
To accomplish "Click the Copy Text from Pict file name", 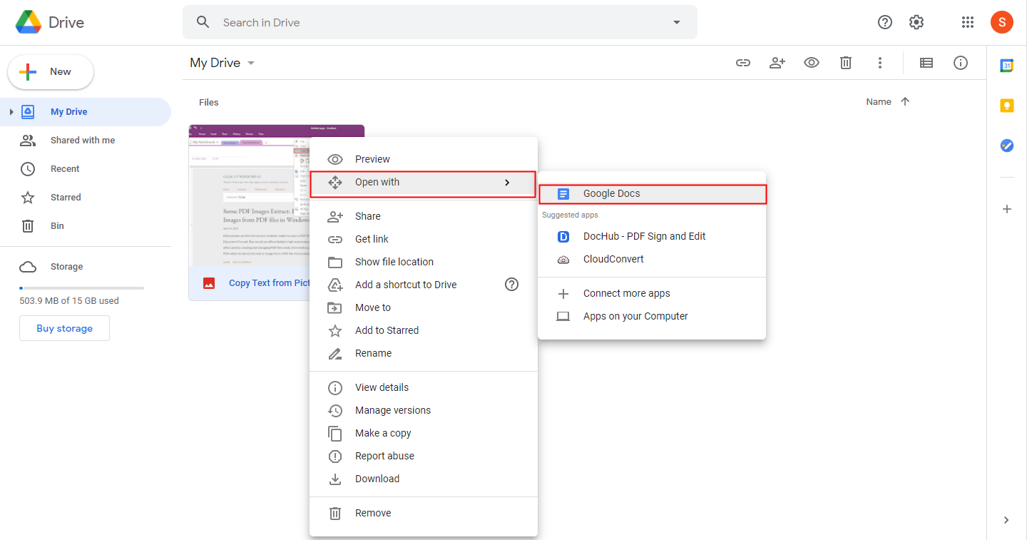I will click(269, 283).
